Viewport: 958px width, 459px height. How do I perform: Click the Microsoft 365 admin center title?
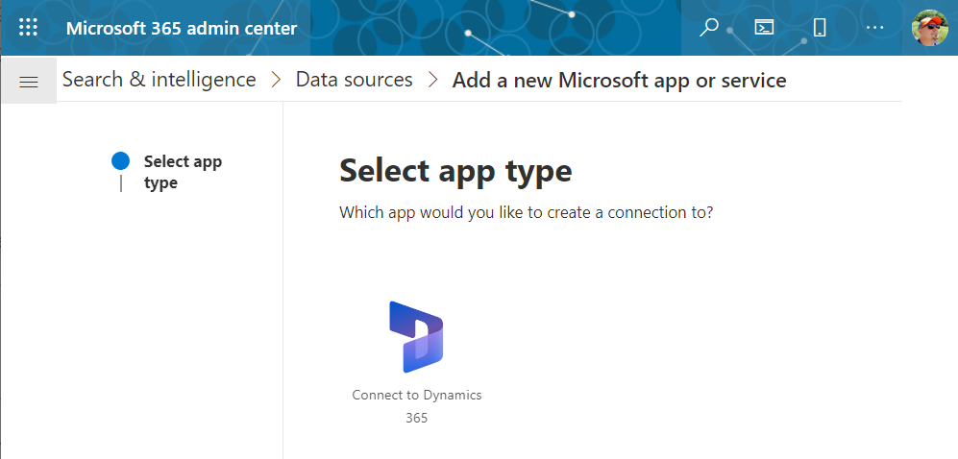(x=182, y=28)
